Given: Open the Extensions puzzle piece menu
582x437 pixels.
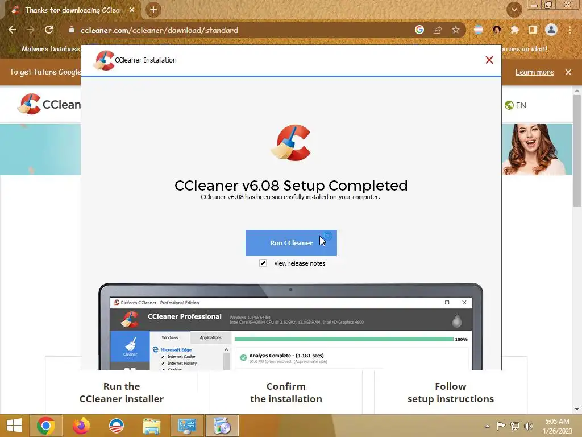Looking at the screenshot, I should [514, 30].
